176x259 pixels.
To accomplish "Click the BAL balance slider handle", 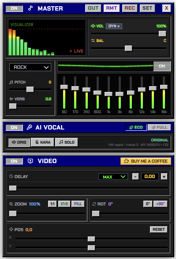I will (x=128, y=49).
